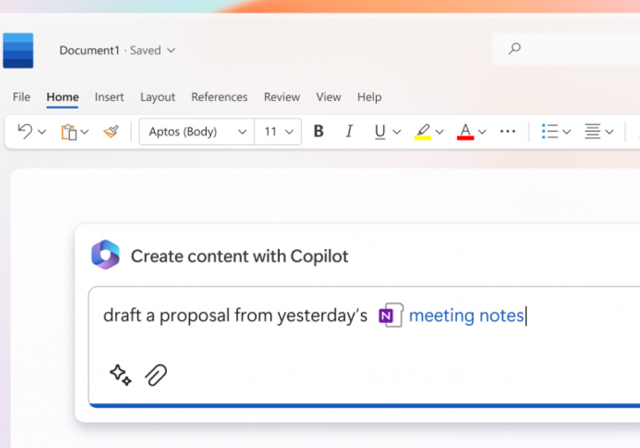Switch to the References tab
Image resolution: width=640 pixels, height=448 pixels.
click(x=219, y=97)
